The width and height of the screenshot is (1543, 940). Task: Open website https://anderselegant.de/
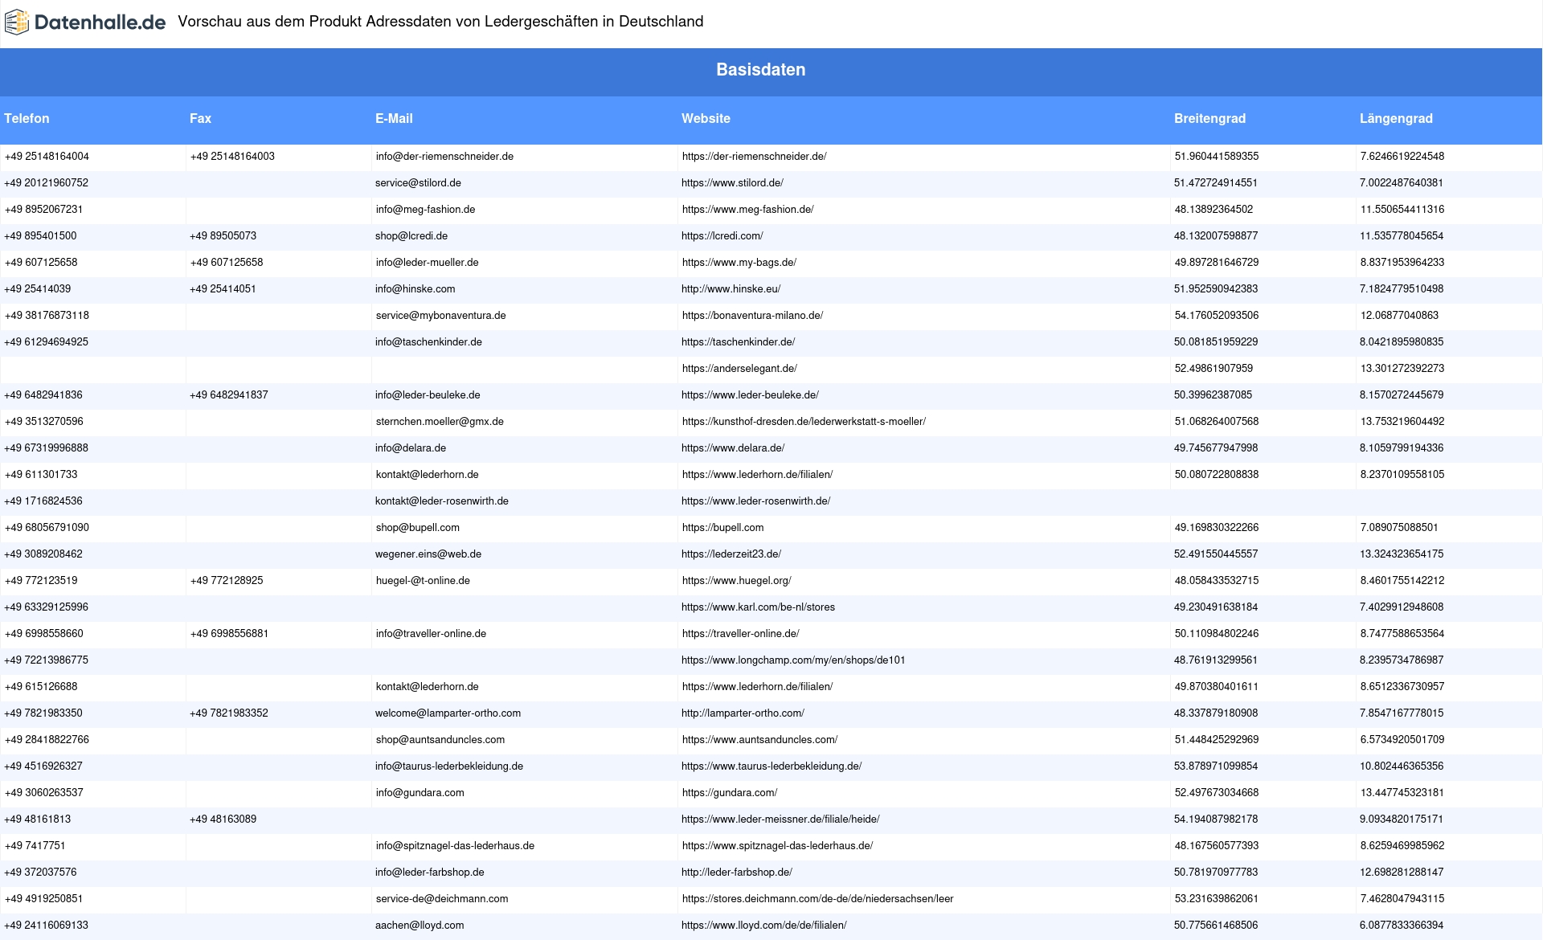pos(739,369)
